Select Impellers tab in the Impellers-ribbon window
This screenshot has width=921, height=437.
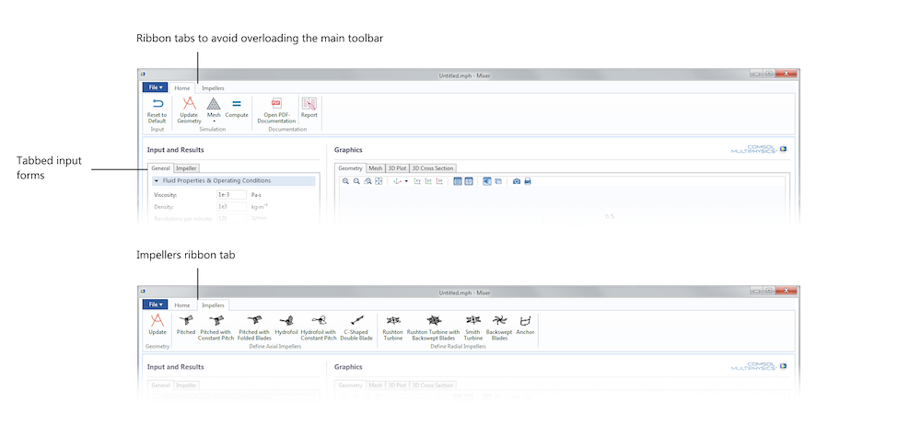[x=214, y=305]
